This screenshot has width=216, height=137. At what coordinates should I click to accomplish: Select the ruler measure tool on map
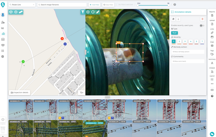(21, 12)
